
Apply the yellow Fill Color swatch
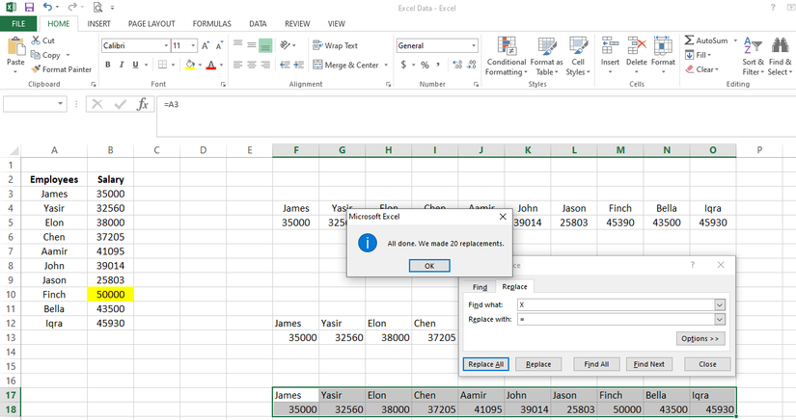190,65
